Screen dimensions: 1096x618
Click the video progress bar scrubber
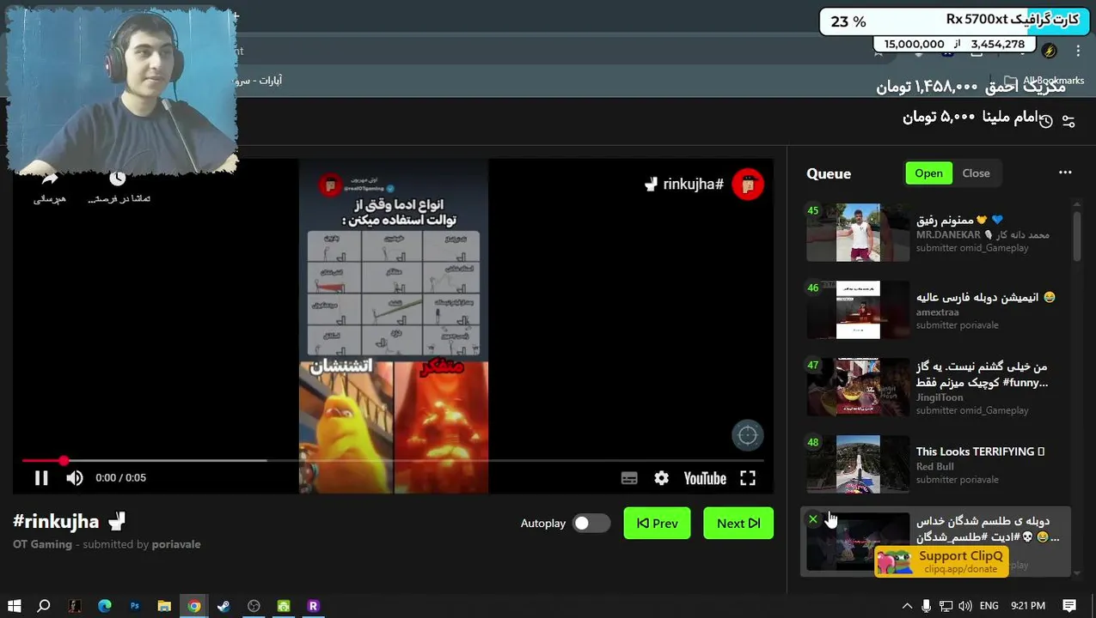64,461
